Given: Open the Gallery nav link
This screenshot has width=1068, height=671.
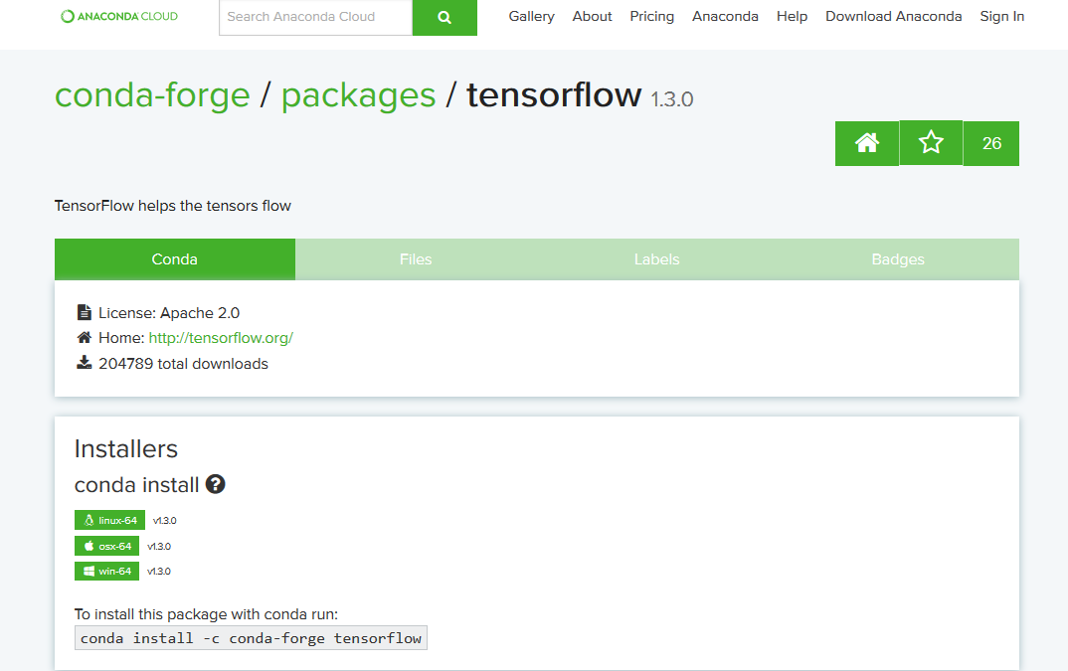Looking at the screenshot, I should point(531,16).
